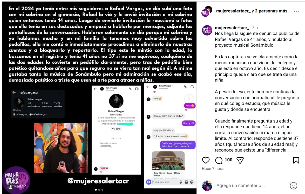Click the 100 comments count
Image resolution: width=305 pixels, height=194 pixels.
[228, 160]
